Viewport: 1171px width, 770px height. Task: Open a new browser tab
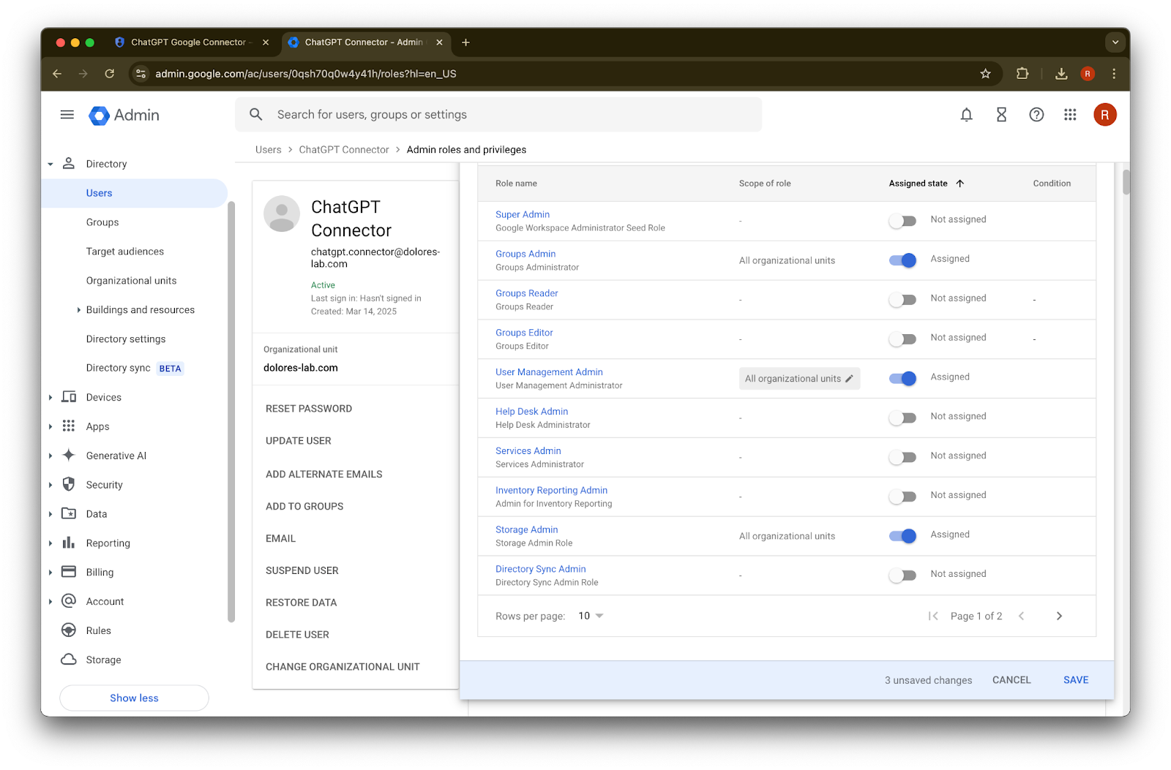(465, 42)
